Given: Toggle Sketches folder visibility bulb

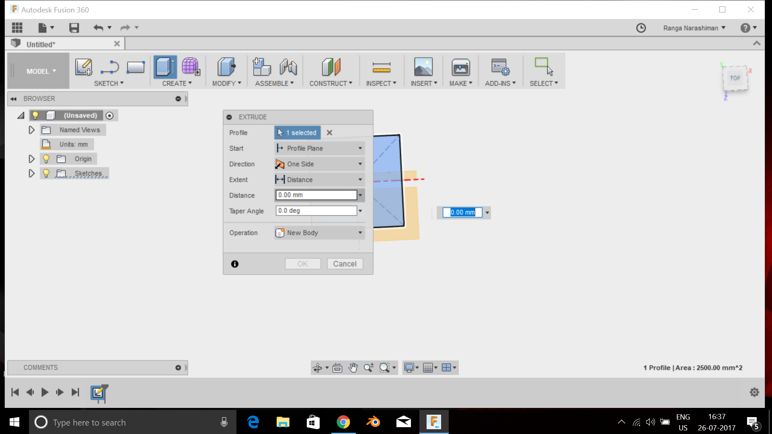Looking at the screenshot, I should click(x=46, y=174).
